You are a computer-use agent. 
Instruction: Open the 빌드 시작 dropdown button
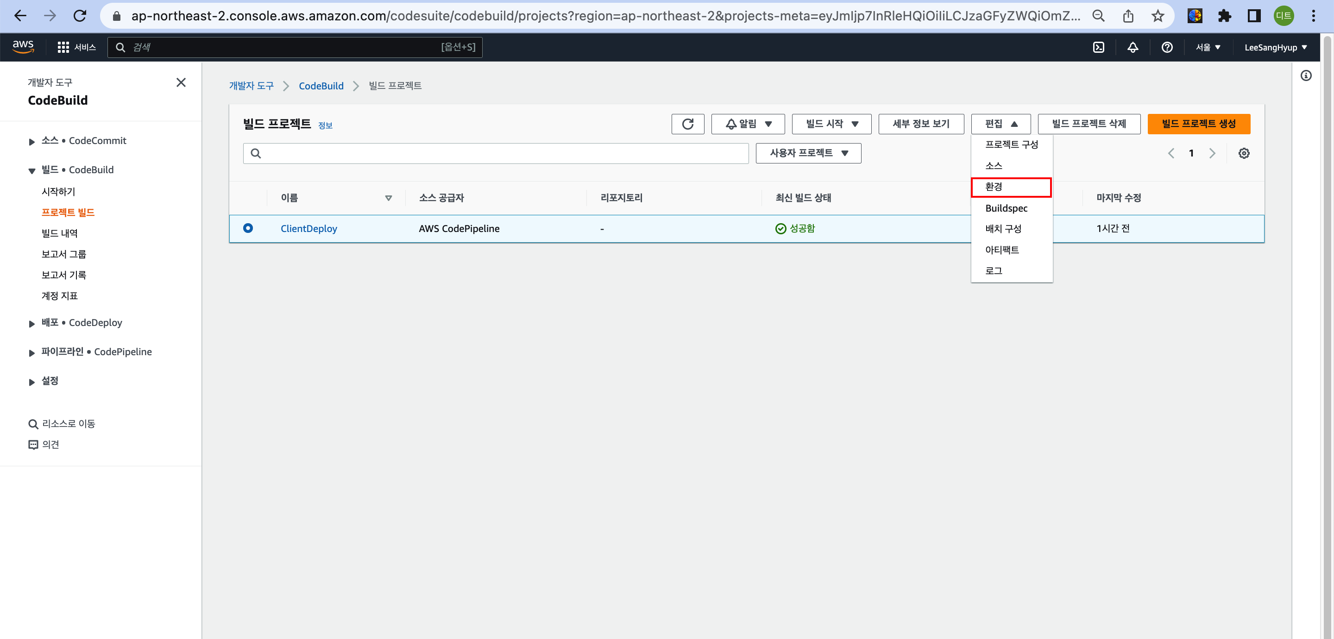831,124
